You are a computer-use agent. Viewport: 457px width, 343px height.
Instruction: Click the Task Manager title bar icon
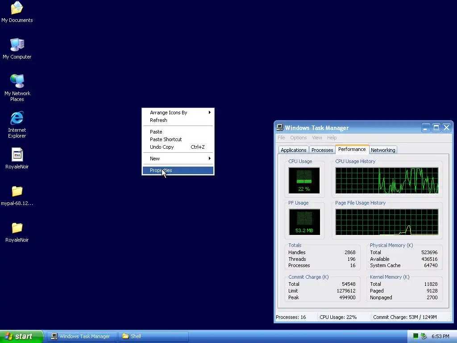[x=280, y=127]
